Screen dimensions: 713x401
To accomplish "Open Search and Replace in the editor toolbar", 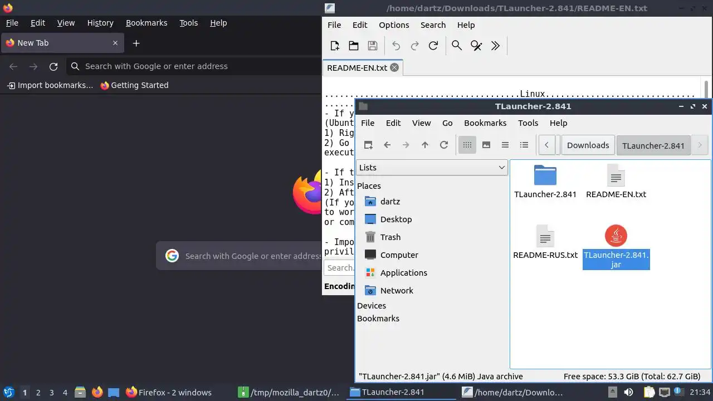I will [476, 46].
